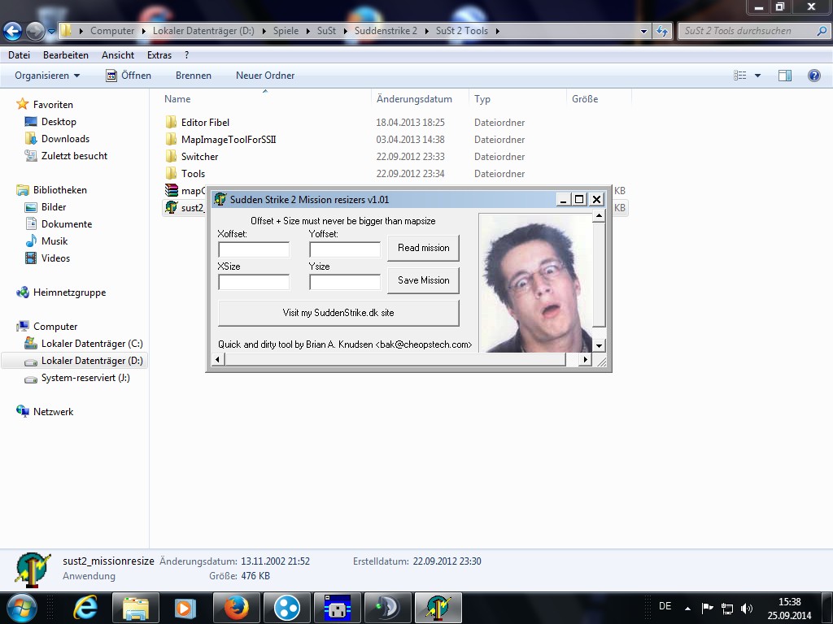Viewport: 833px width, 624px height.
Task: Click the Öffnen toolbar button
Action: 129,76
